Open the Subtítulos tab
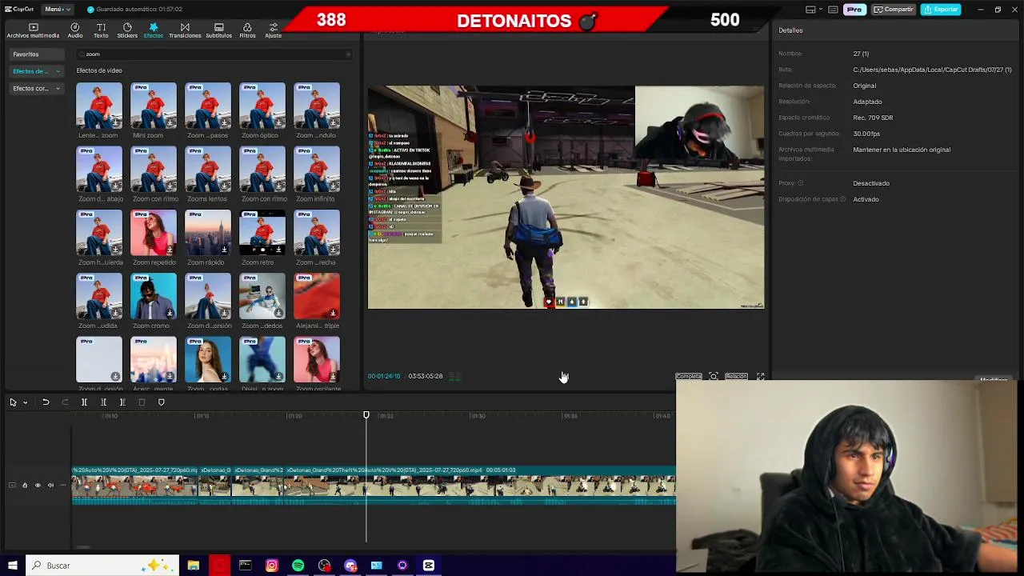This screenshot has width=1024, height=576. [218, 31]
